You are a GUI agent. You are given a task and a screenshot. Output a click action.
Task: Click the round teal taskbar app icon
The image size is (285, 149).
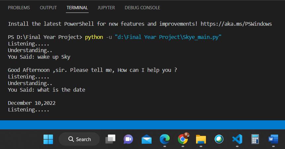click(x=219, y=139)
